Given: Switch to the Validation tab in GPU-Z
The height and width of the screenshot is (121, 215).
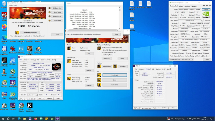Looking at the screenshot, I should (x=194, y=6).
